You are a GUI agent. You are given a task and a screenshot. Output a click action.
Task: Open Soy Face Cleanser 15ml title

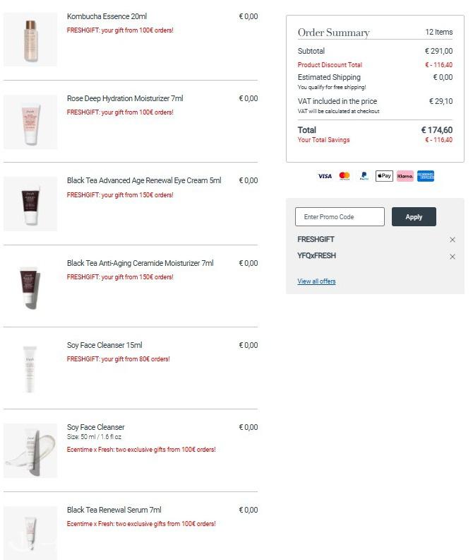[x=104, y=345]
